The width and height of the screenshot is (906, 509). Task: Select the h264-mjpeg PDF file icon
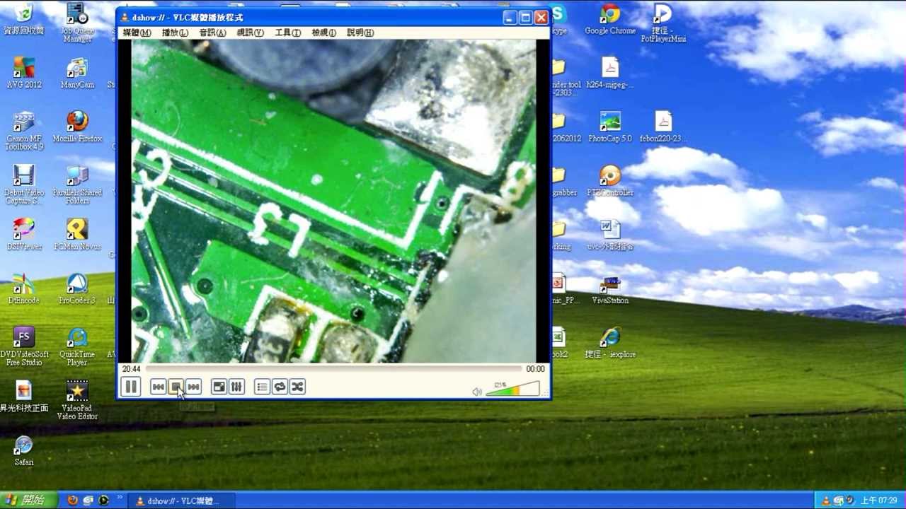610,74
